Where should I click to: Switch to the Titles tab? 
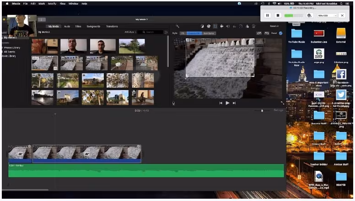click(x=78, y=26)
